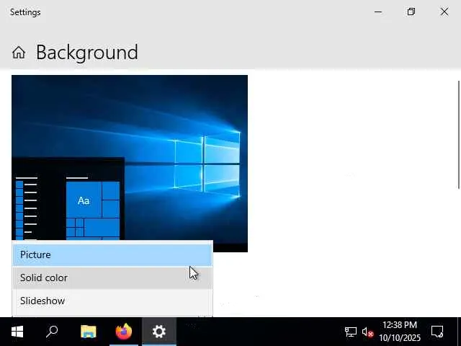Open taskbar search magnifier

(52, 332)
